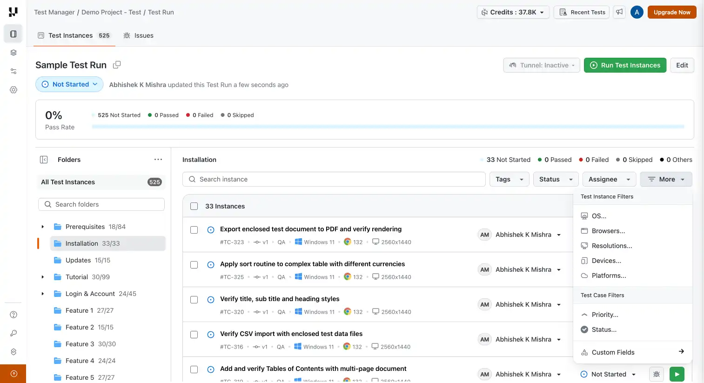The image size is (704, 383).
Task: Go to Demo Project - Test breadcrumb
Action: [111, 12]
